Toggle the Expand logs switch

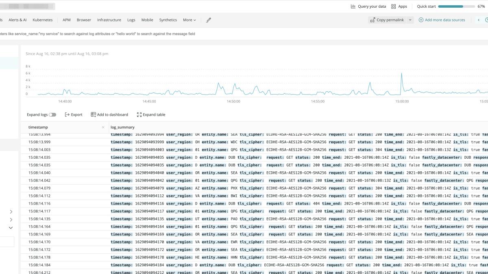click(52, 115)
